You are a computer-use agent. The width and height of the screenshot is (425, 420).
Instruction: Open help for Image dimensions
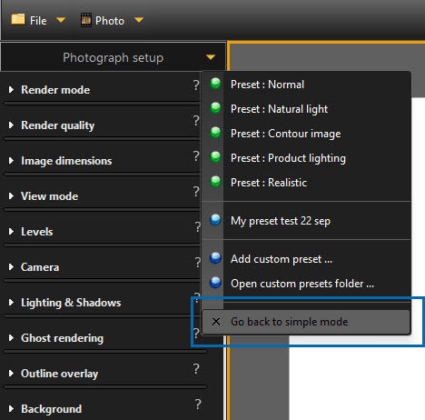pyautogui.click(x=196, y=156)
